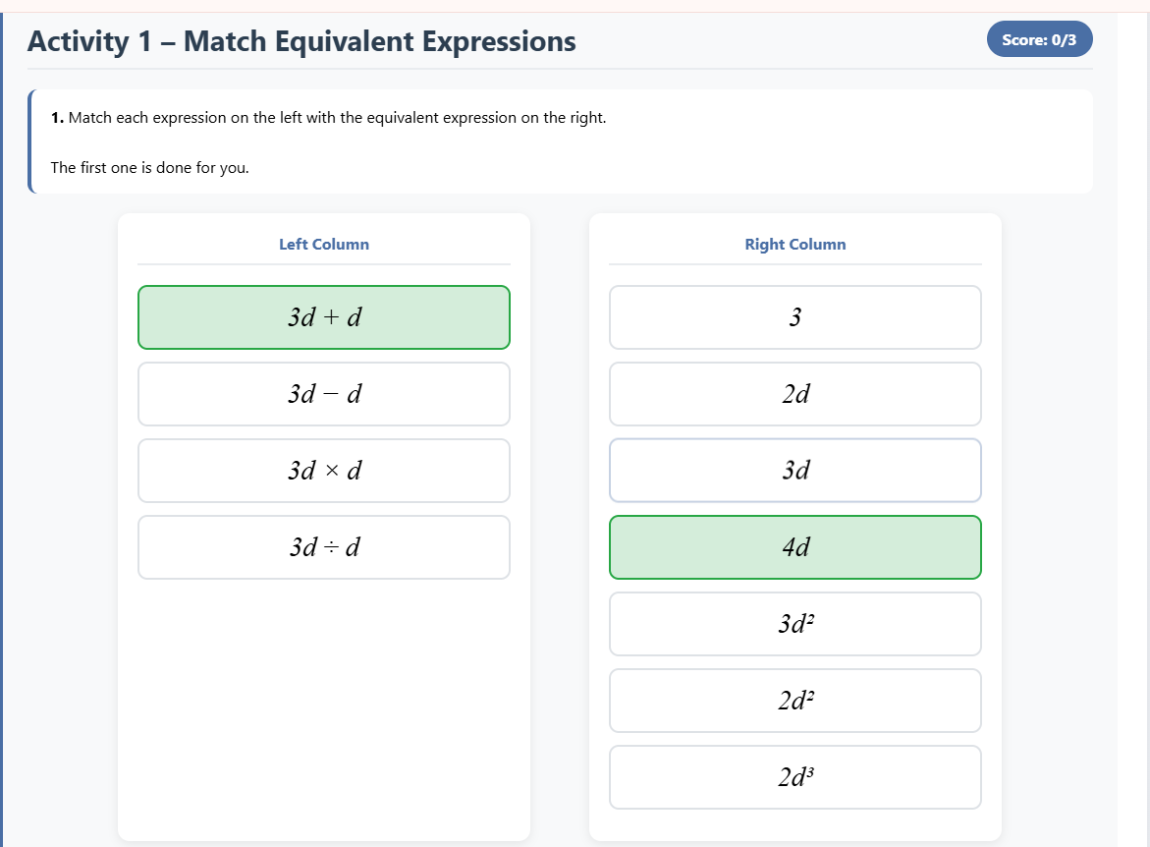Select the 3d − d expression card
Image resolution: width=1150 pixels, height=847 pixels.
pyautogui.click(x=324, y=394)
